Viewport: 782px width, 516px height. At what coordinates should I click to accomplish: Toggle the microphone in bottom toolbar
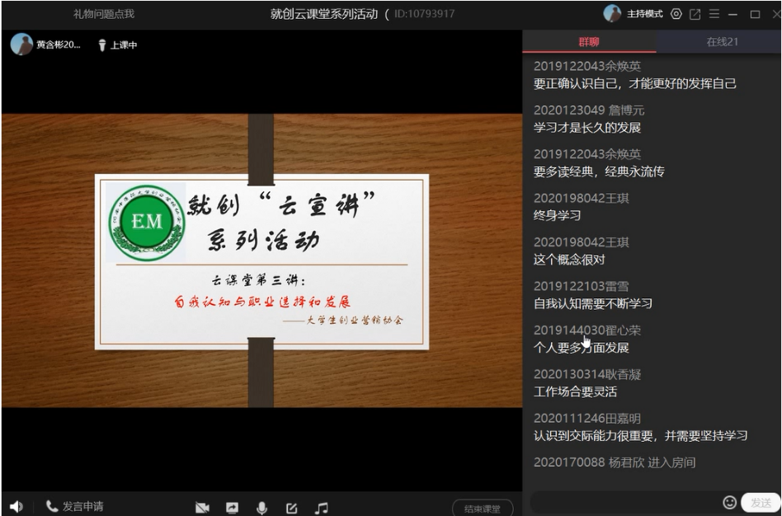(x=261, y=508)
